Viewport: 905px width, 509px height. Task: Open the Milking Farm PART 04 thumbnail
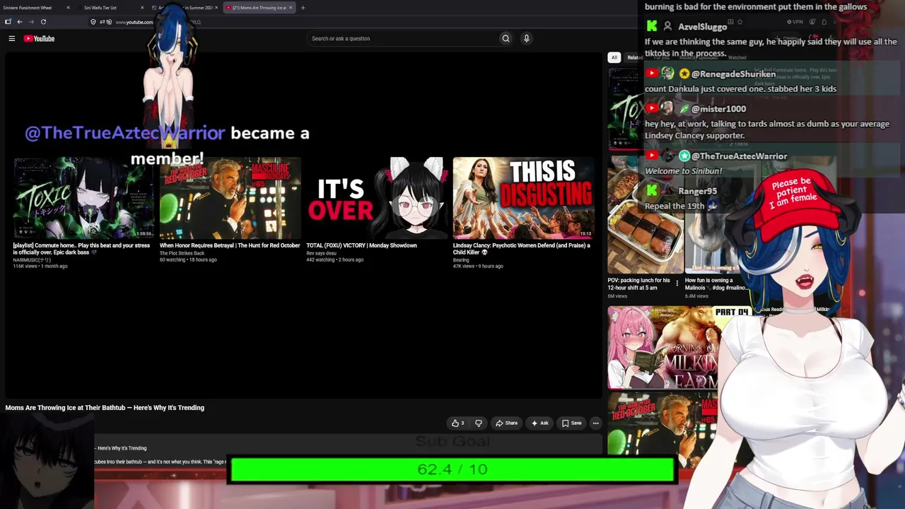(x=662, y=347)
